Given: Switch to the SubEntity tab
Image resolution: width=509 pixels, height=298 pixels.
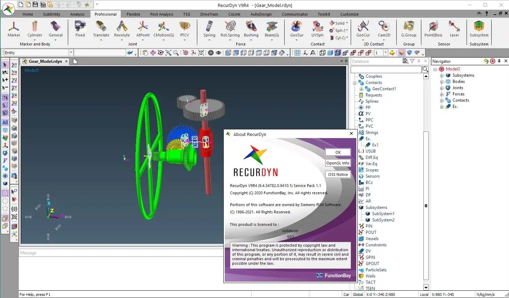Looking at the screenshot, I should click(51, 14).
